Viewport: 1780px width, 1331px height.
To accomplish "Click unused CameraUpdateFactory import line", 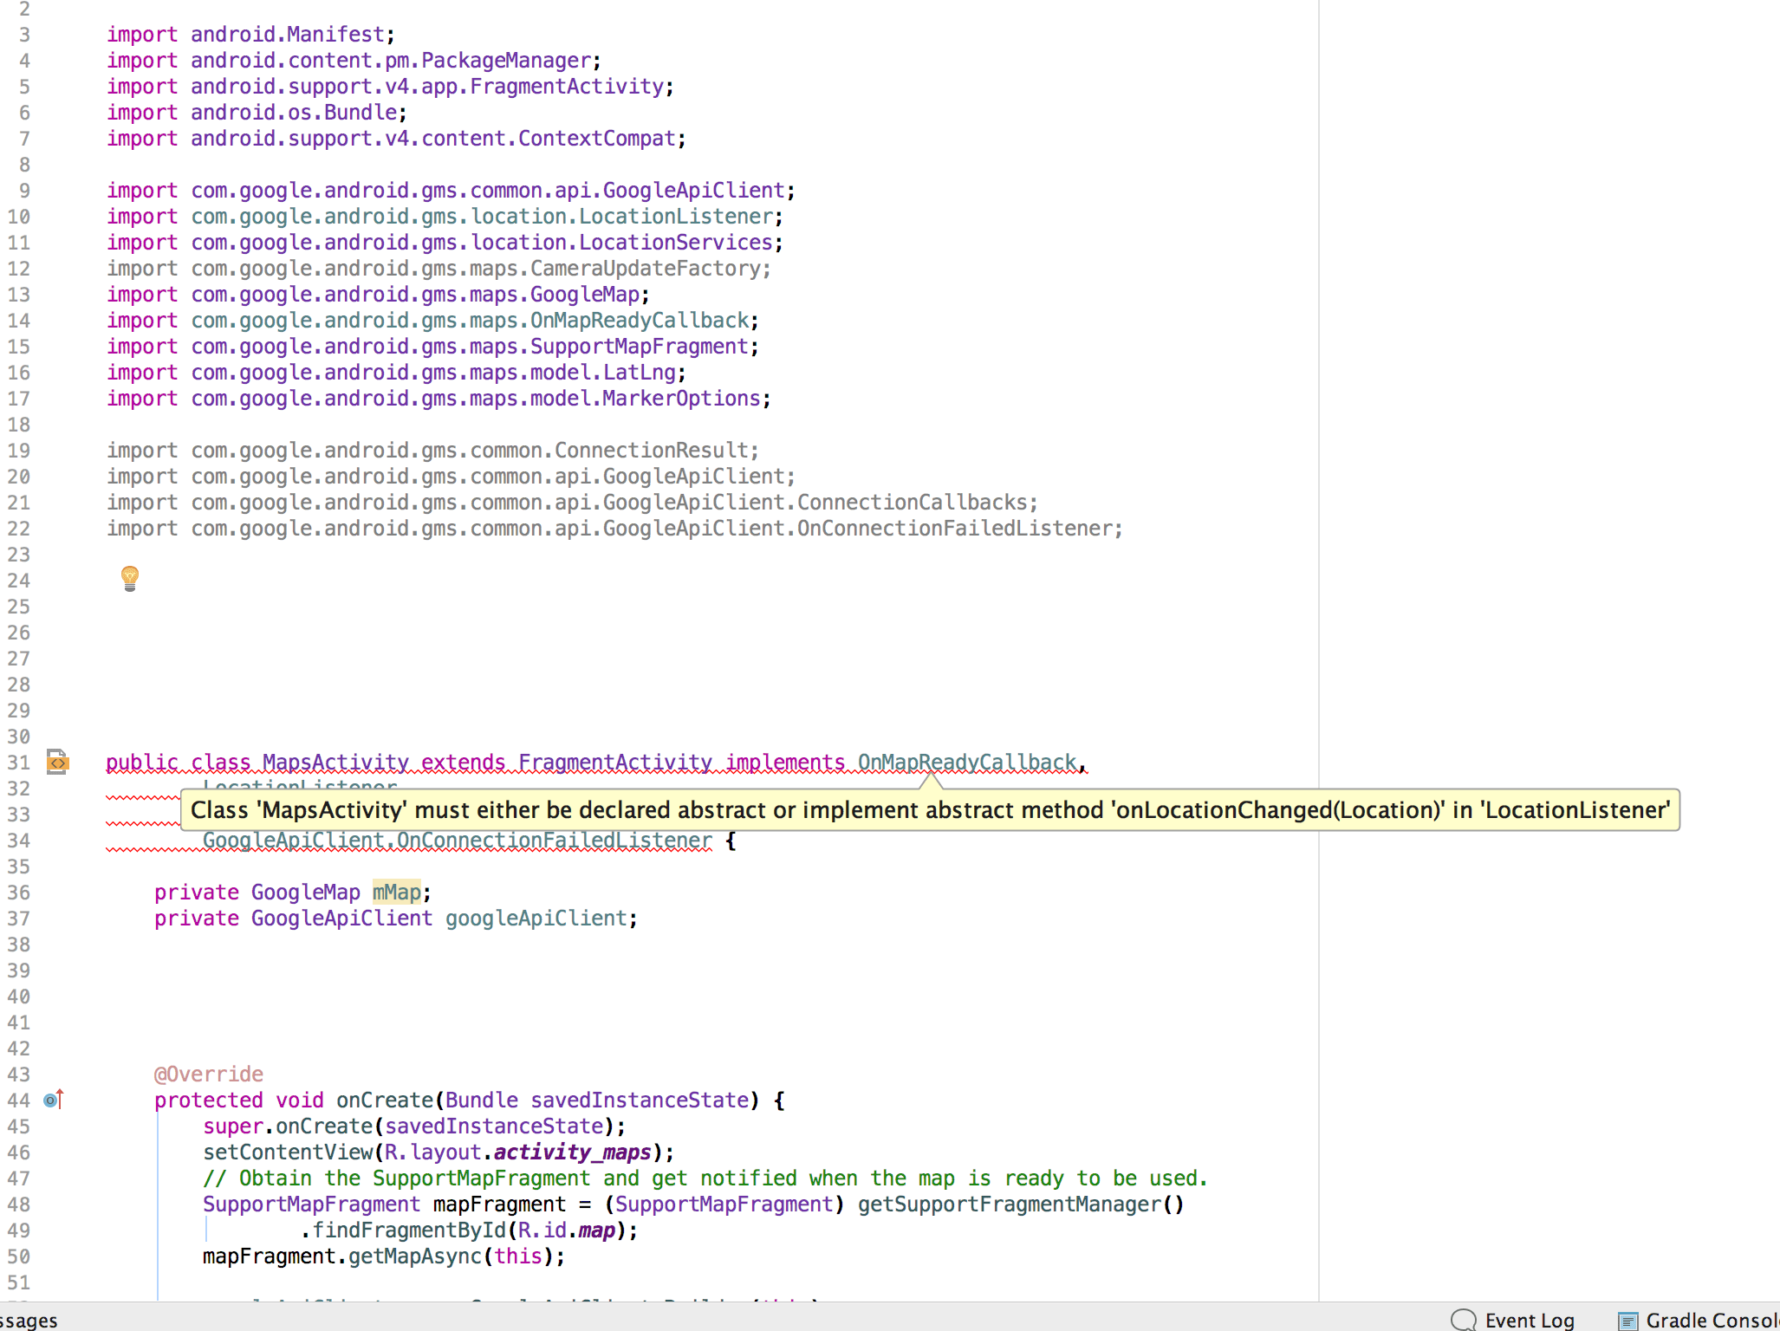I will pos(439,269).
